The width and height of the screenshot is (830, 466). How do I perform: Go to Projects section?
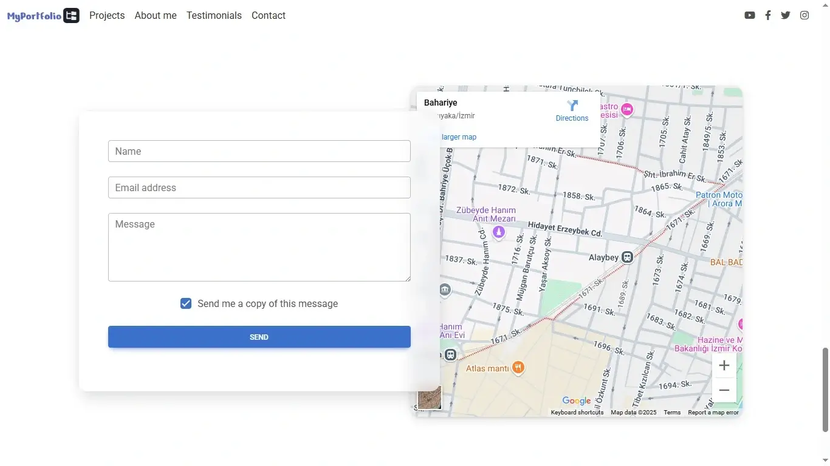coord(107,15)
